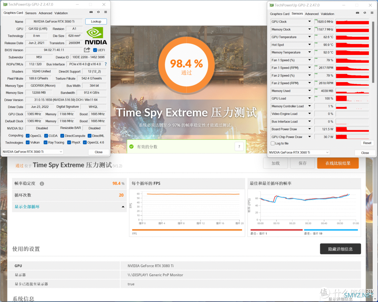Click the NVIDIA logo in GPU-Z
The image size is (378, 302).
(96, 36)
